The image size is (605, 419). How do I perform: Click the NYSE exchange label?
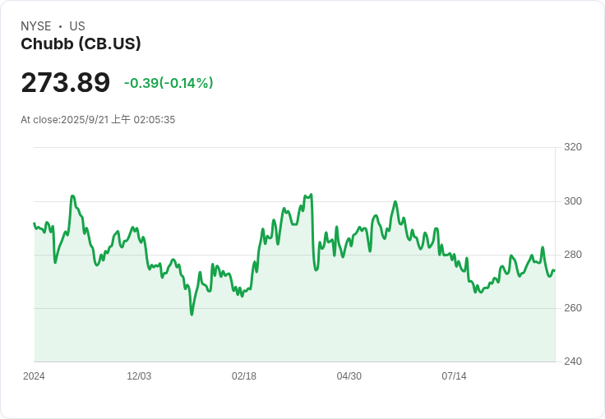pos(36,26)
